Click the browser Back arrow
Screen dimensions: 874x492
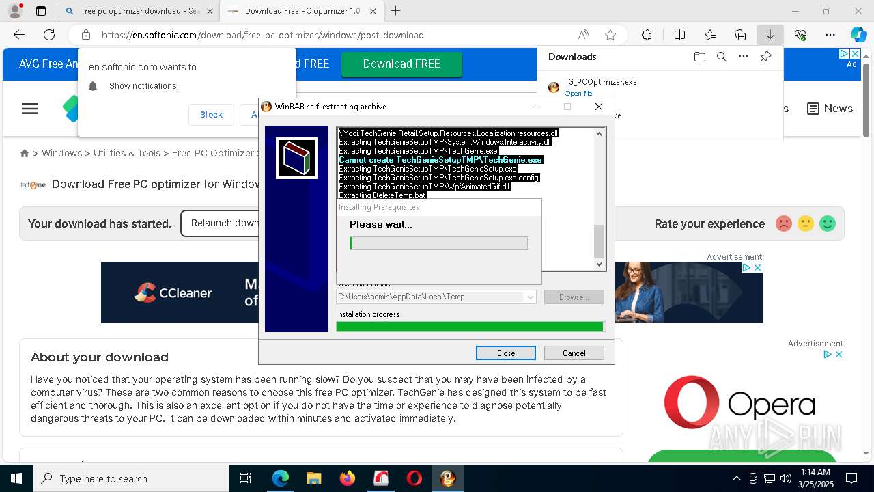point(19,35)
